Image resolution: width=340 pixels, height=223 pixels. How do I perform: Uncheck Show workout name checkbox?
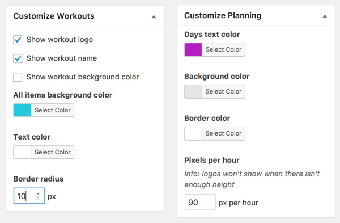[18, 58]
